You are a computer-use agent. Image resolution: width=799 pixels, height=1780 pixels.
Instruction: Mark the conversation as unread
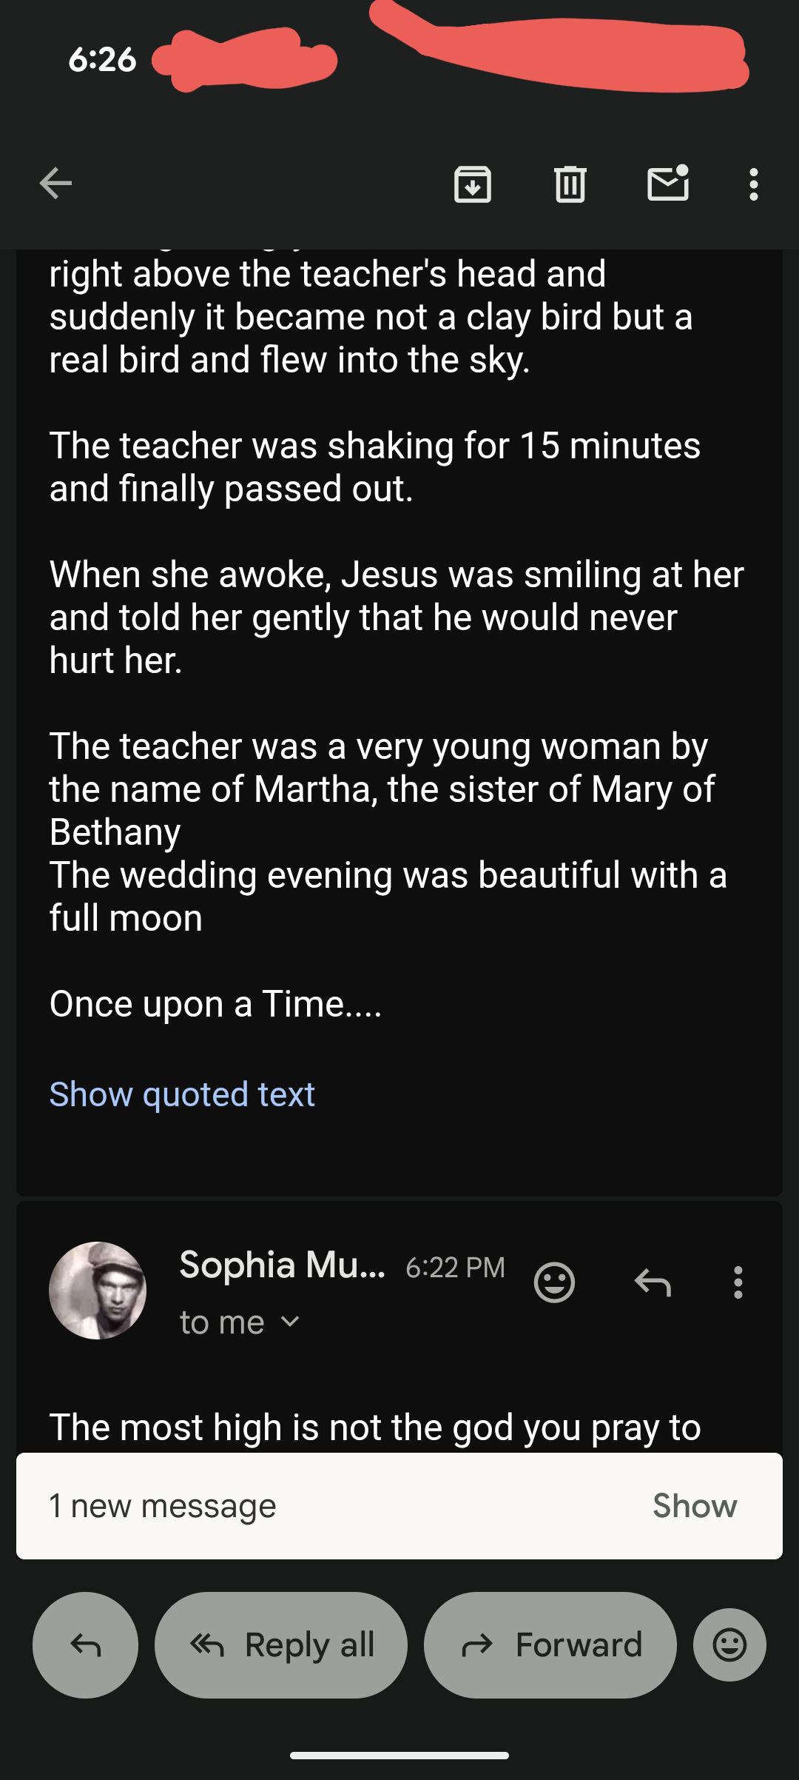[668, 183]
